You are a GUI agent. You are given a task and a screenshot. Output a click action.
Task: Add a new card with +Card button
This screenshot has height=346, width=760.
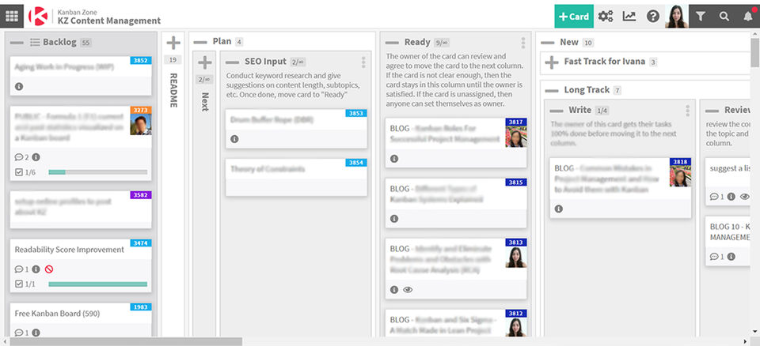pos(573,16)
